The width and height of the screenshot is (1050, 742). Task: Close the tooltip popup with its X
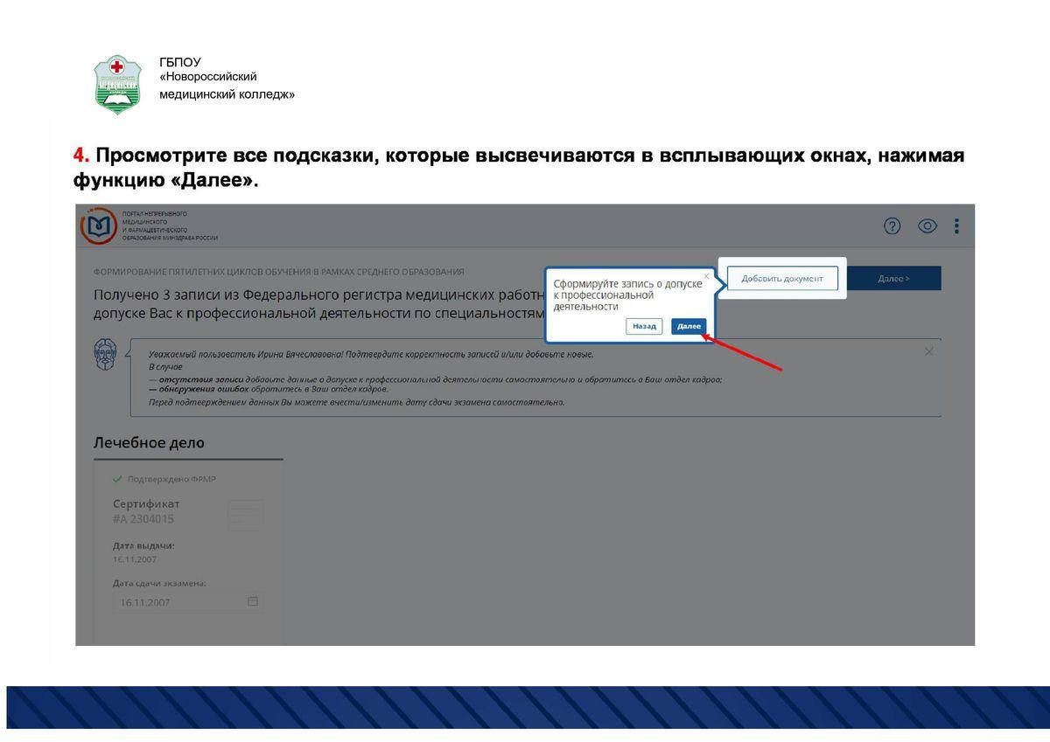(x=707, y=276)
